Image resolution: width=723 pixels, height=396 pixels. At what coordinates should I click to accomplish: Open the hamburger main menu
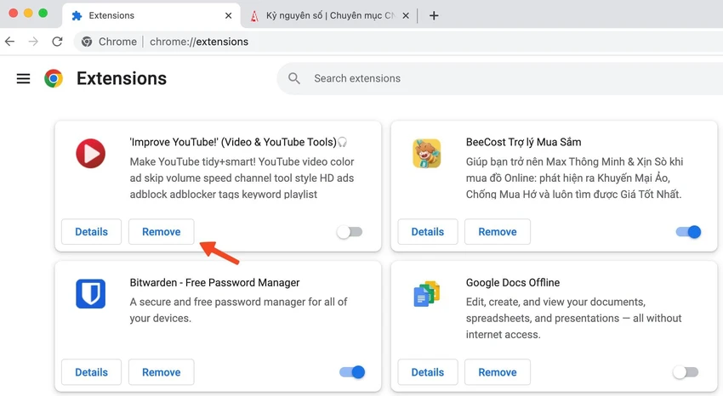point(23,79)
